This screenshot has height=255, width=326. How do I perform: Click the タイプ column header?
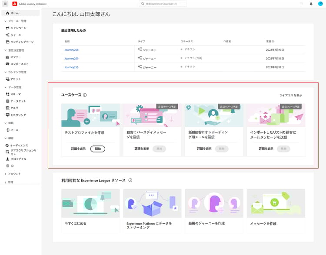pyautogui.click(x=141, y=41)
